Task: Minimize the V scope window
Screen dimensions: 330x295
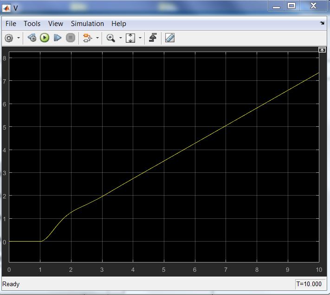Action: 276,6
